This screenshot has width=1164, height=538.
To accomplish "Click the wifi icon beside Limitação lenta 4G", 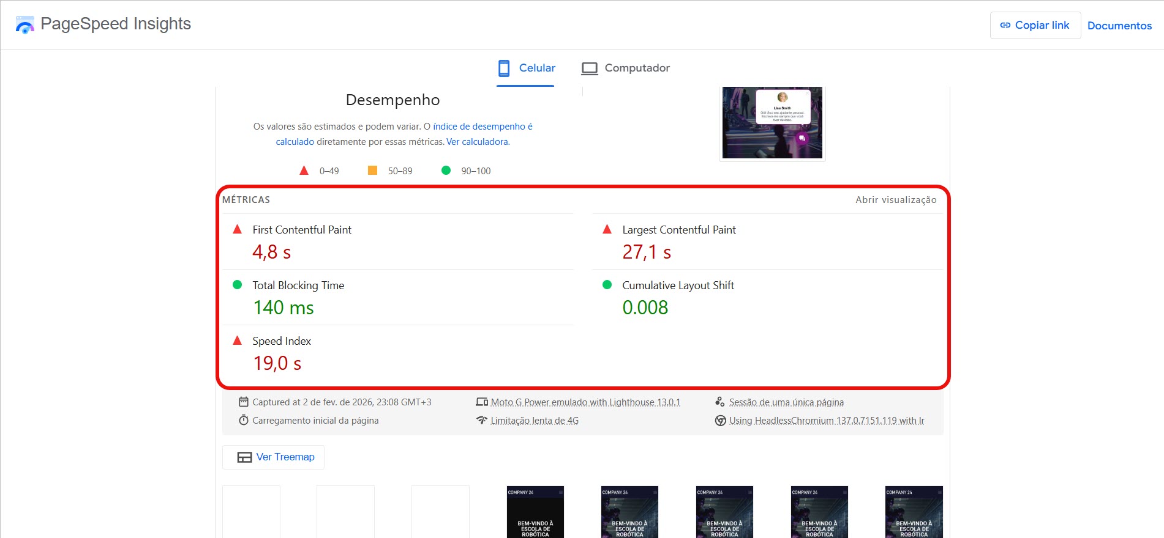I will coord(482,420).
